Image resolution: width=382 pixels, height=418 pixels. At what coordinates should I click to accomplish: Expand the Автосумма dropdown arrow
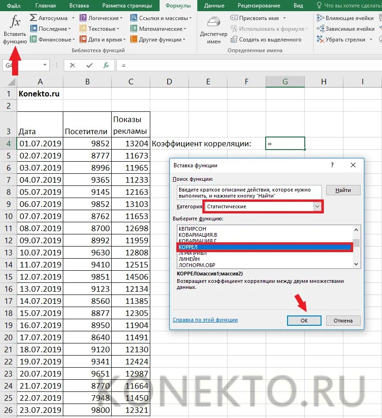(73, 18)
